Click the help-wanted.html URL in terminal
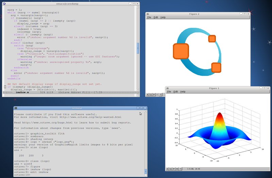This screenshot has height=178, width=272. [90, 117]
